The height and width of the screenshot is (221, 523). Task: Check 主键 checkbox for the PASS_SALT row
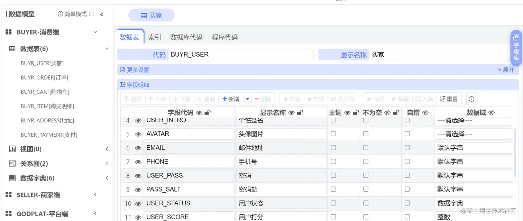tap(333, 189)
